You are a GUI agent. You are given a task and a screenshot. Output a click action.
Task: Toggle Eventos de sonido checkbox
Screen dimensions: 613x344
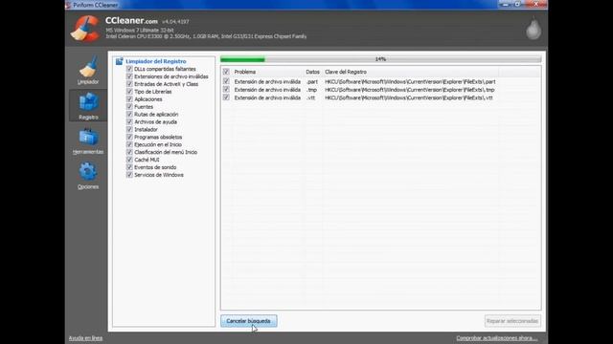click(129, 167)
